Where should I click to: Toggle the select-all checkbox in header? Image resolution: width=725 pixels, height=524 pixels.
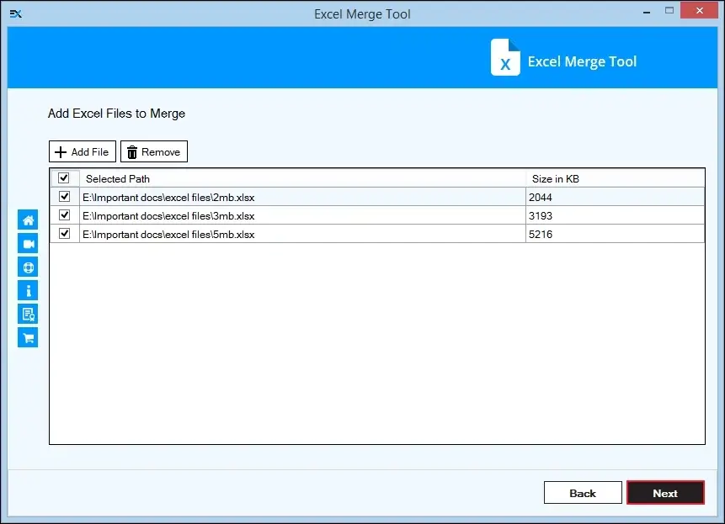pyautogui.click(x=64, y=178)
